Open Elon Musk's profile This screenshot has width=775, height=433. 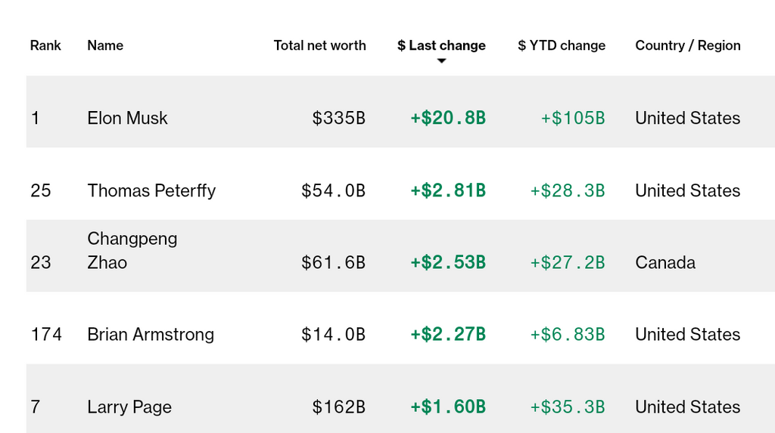(127, 118)
